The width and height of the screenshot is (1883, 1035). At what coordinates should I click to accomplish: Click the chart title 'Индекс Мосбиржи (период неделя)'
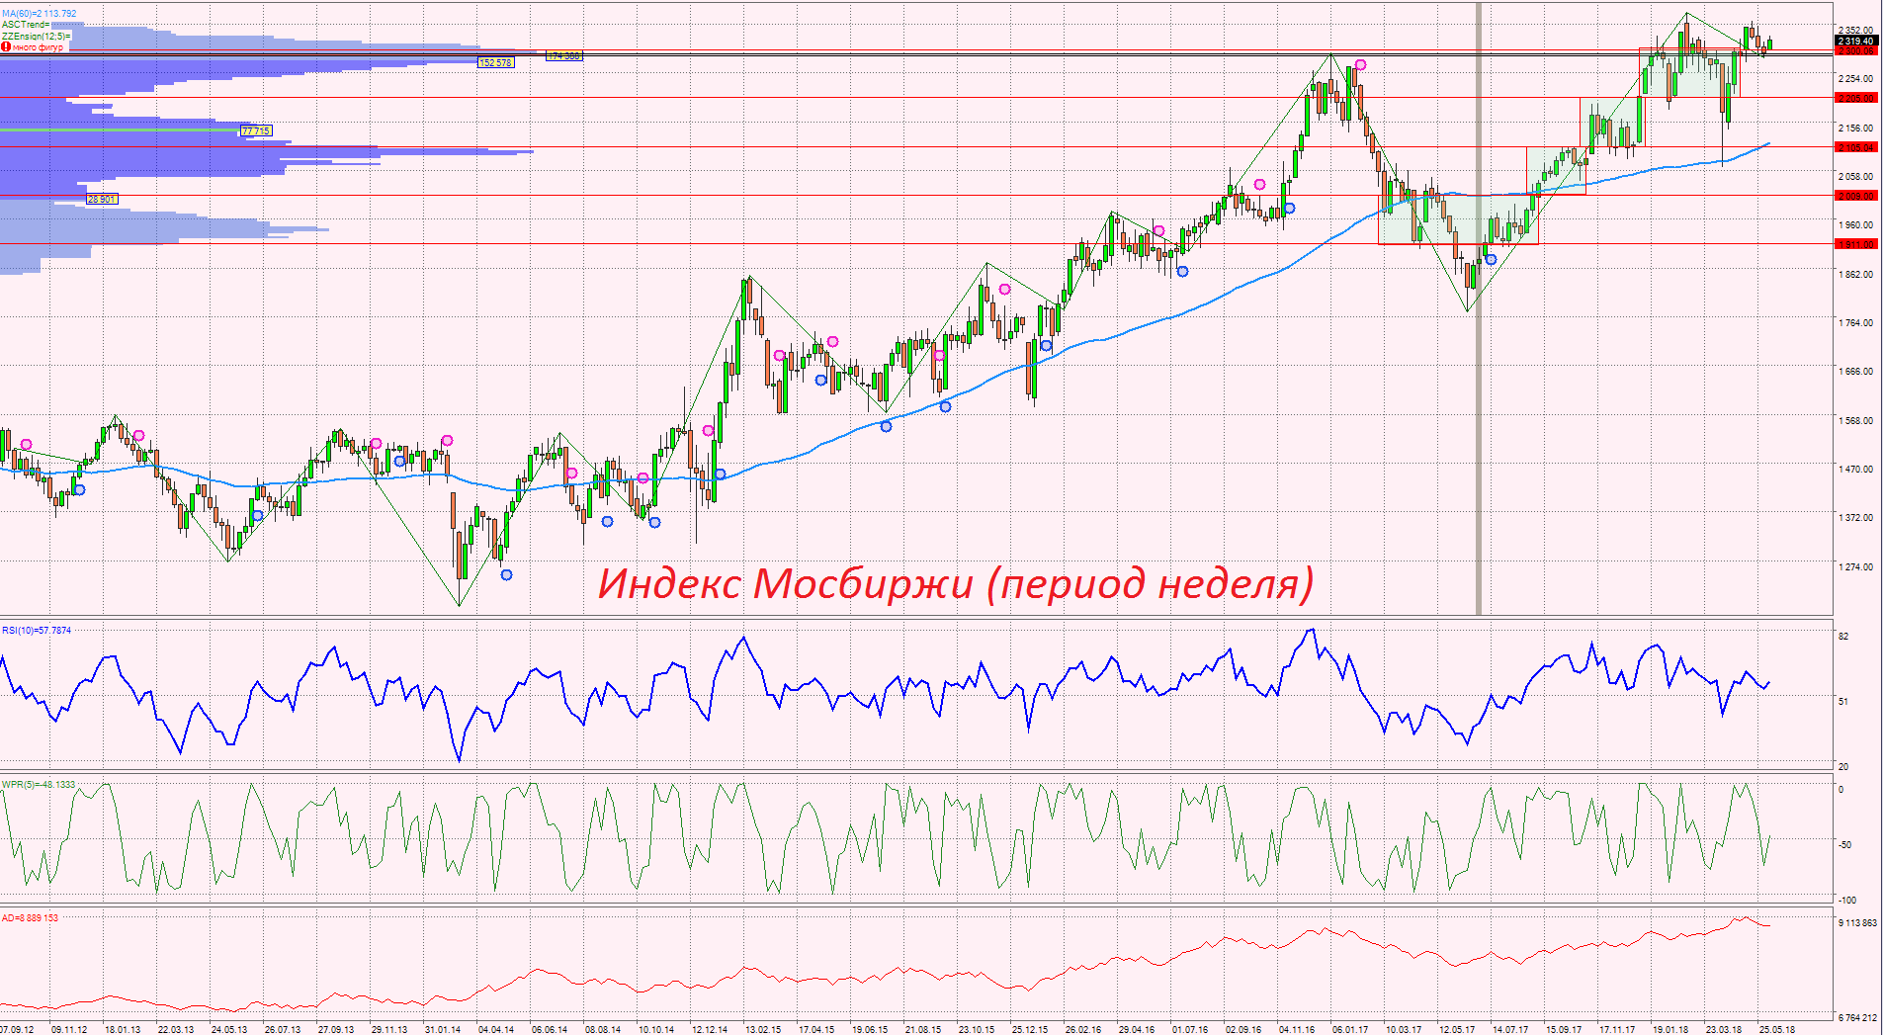coord(956,584)
